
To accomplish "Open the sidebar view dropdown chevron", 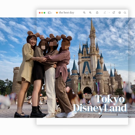I will click(x=52, y=13).
